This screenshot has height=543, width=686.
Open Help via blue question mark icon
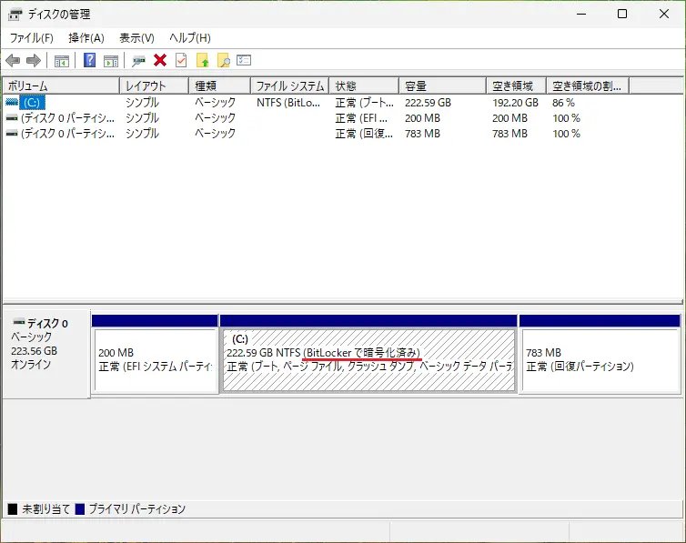point(89,61)
